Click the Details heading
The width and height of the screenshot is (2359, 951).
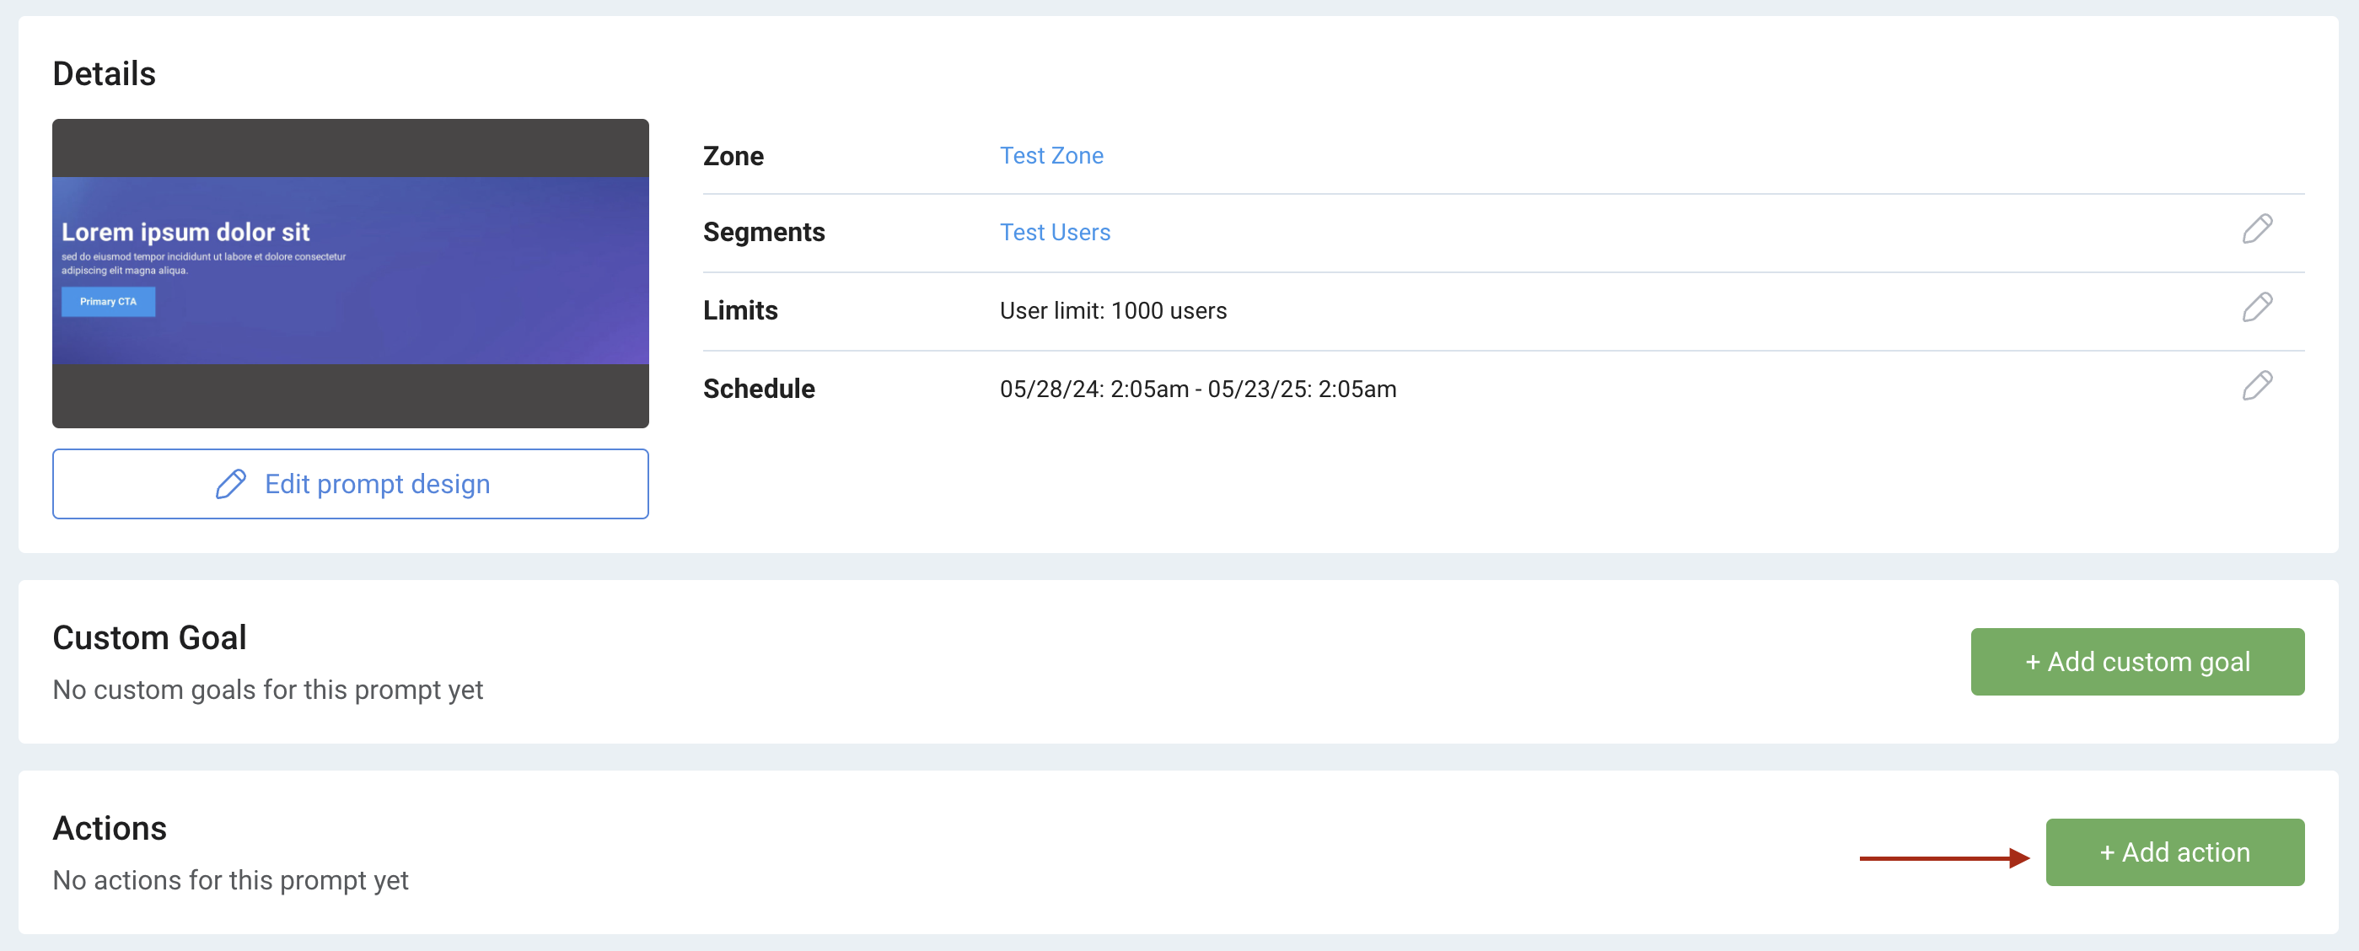[x=105, y=73]
